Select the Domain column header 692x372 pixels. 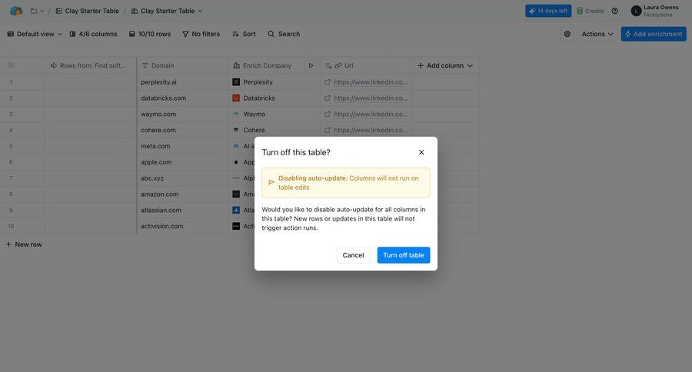coord(183,66)
